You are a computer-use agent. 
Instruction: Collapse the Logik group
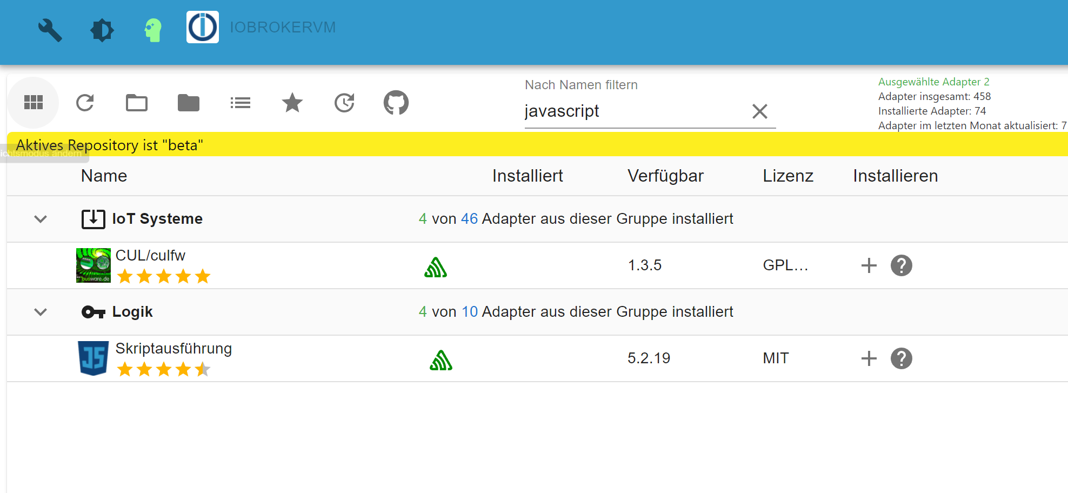click(x=41, y=312)
